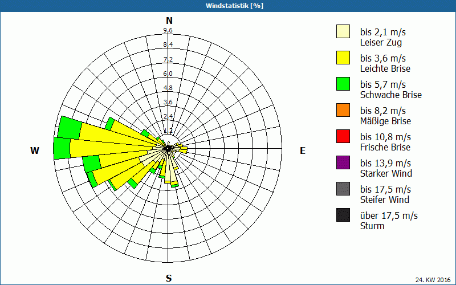Click the 'Starker Wind' legend label
456x285 pixels.
[386, 173]
